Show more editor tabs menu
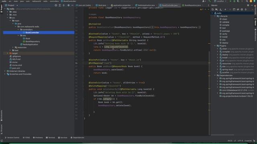The image size is (257, 144). point(208,5)
